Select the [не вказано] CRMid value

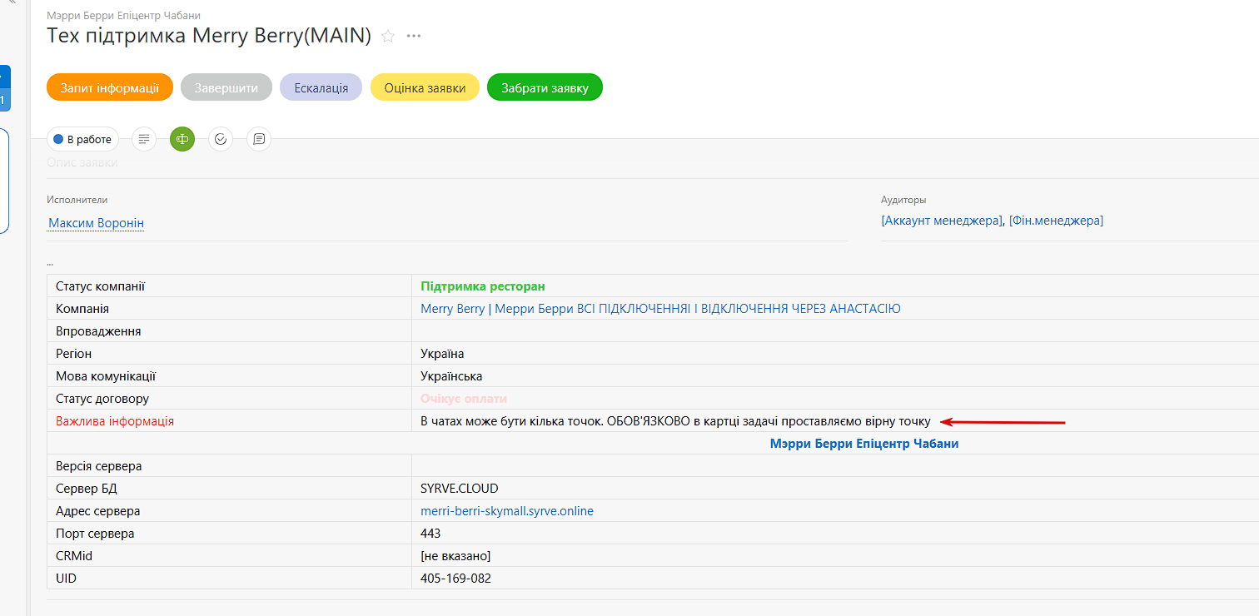[455, 556]
